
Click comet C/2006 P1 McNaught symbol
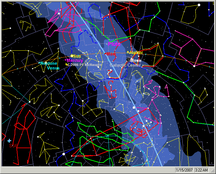click(66, 64)
